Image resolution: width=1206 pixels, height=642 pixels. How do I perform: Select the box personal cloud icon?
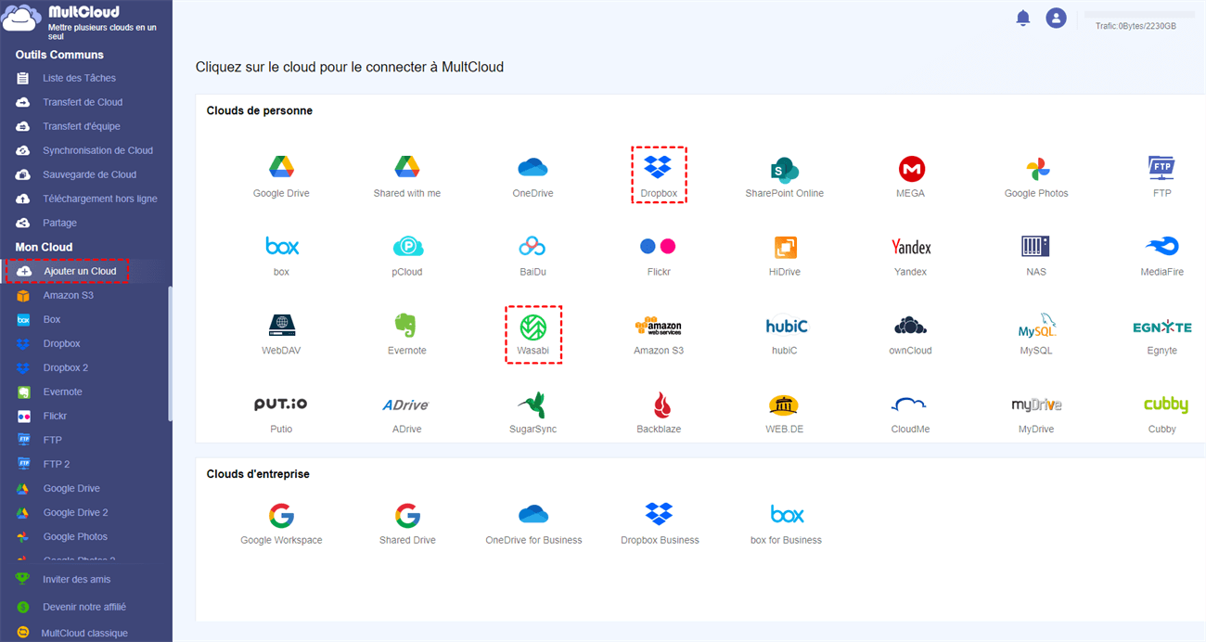281,247
